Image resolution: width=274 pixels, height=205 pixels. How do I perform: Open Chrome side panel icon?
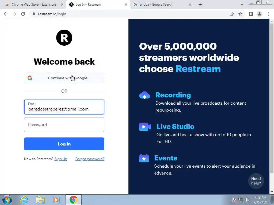click(x=251, y=14)
